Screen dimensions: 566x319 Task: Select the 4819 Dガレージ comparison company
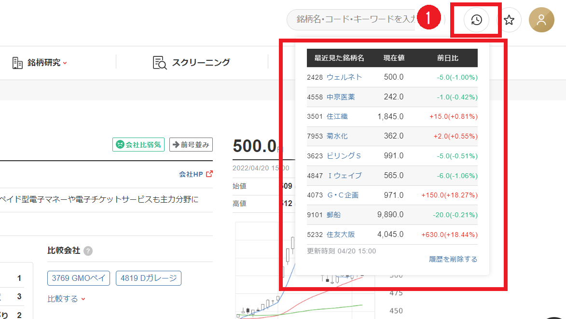pos(148,278)
